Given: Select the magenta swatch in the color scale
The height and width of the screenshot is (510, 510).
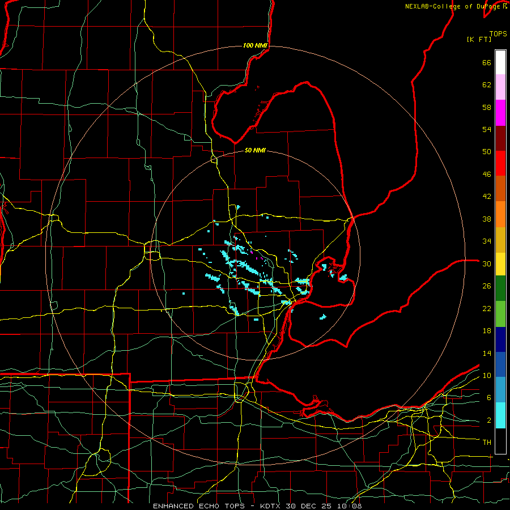Looking at the screenshot, I should click(500, 113).
